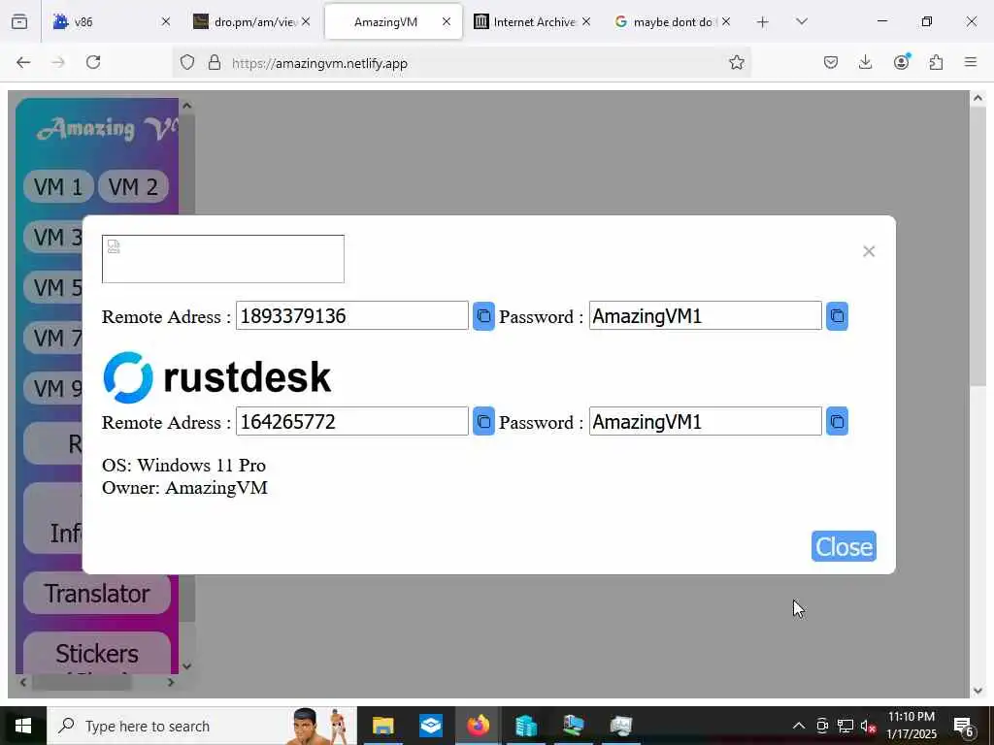Switch to the dro.pm/am/view tab

pyautogui.click(x=251, y=21)
